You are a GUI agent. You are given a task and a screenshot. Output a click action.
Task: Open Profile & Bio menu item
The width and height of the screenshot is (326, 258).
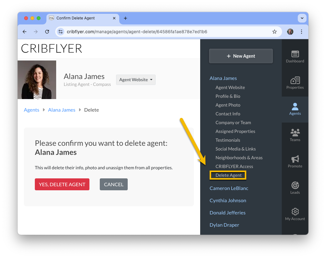228,96
